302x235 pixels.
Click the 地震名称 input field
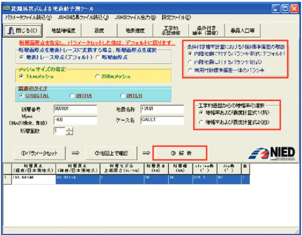tap(162, 109)
